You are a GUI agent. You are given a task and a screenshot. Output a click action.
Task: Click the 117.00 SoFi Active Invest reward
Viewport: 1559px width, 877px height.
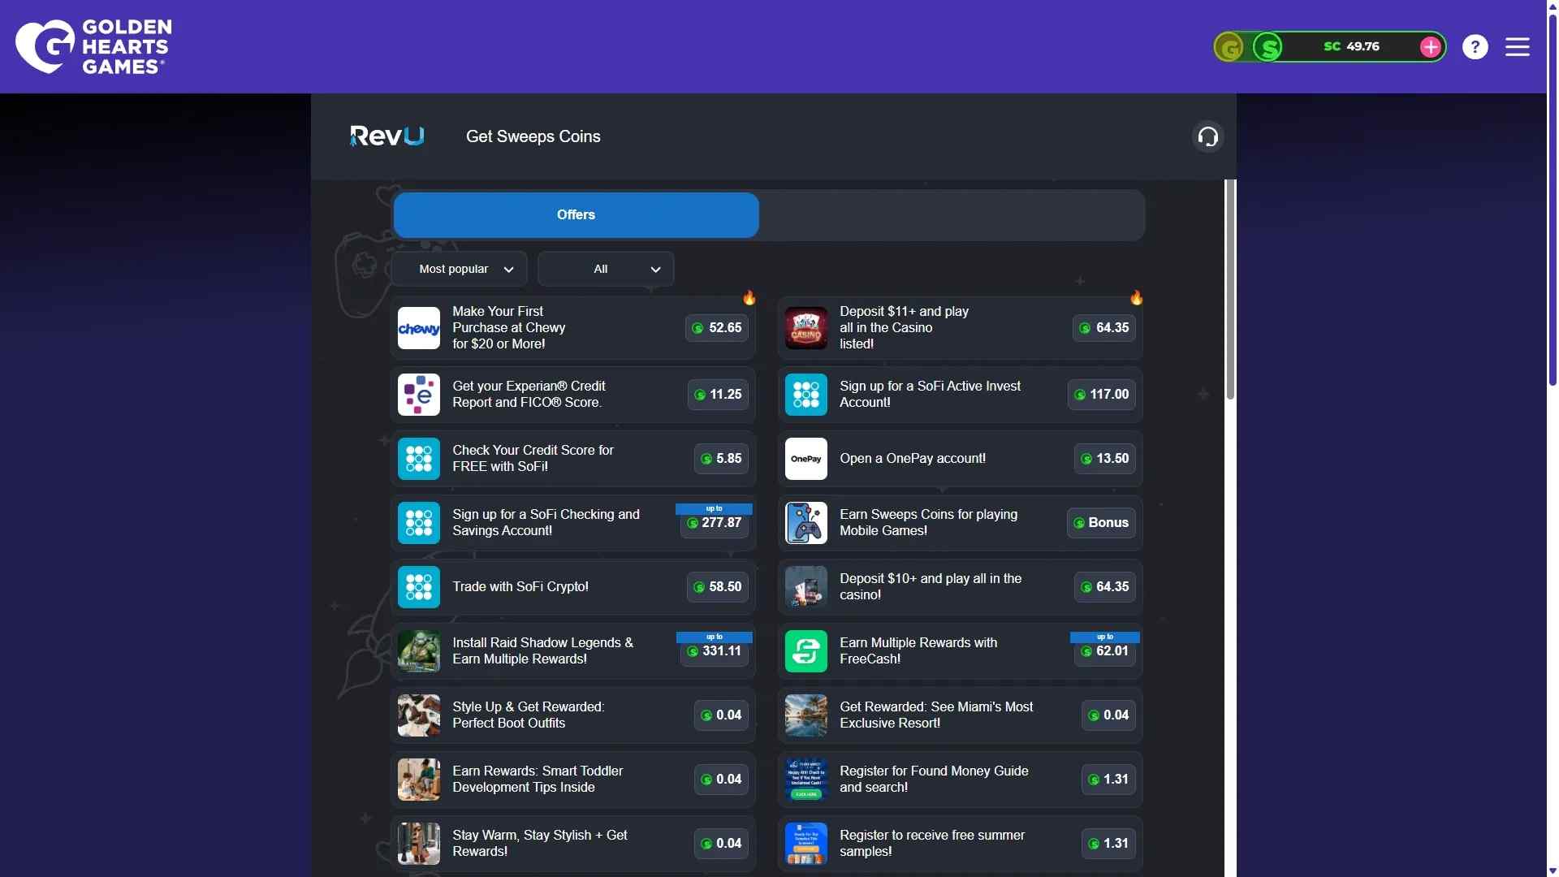1101,395
